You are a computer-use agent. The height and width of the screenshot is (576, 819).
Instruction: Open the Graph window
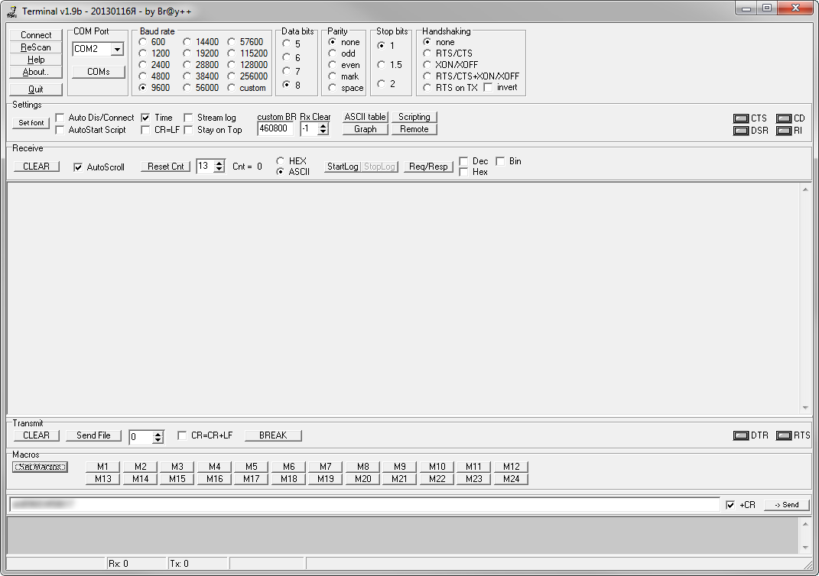(x=365, y=129)
